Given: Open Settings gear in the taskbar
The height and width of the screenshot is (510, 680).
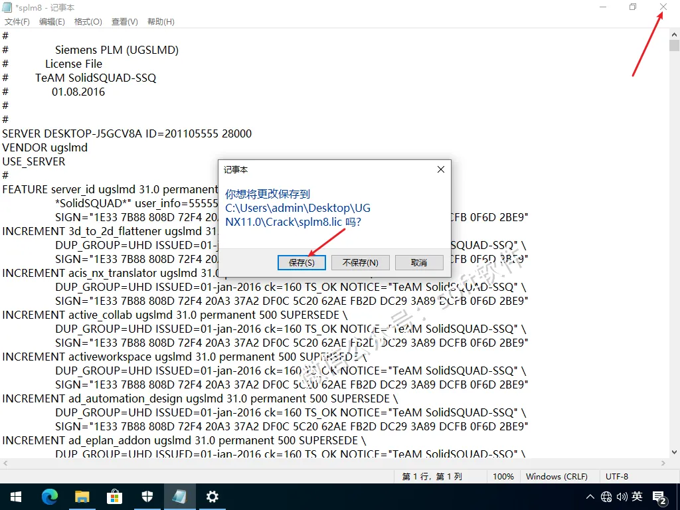Looking at the screenshot, I should [x=212, y=497].
